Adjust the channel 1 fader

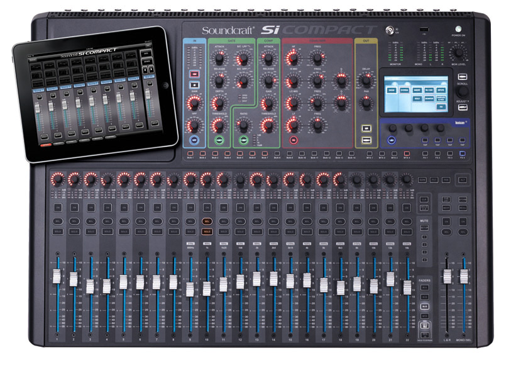[x=57, y=276]
